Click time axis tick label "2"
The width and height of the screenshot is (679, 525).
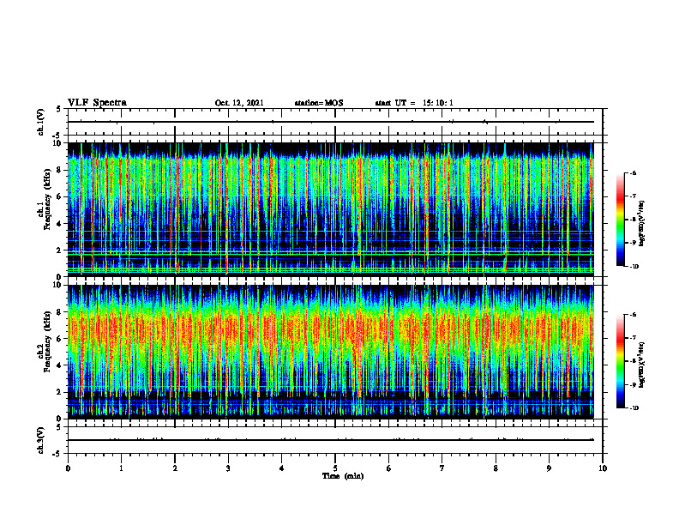[x=175, y=468]
